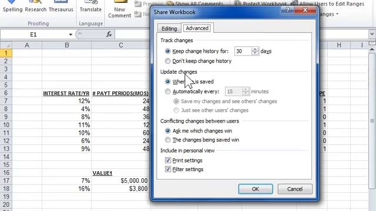Click cell containing 10%
This screenshot has height=211, width=376.
click(x=66, y=133)
